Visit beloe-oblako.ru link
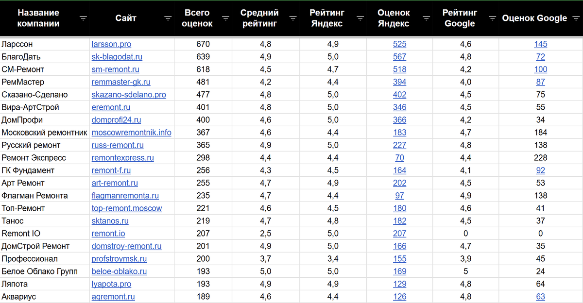The image size is (583, 303). click(119, 271)
